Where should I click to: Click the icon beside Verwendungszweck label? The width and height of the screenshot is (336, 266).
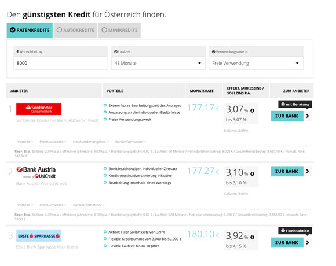tap(213, 51)
